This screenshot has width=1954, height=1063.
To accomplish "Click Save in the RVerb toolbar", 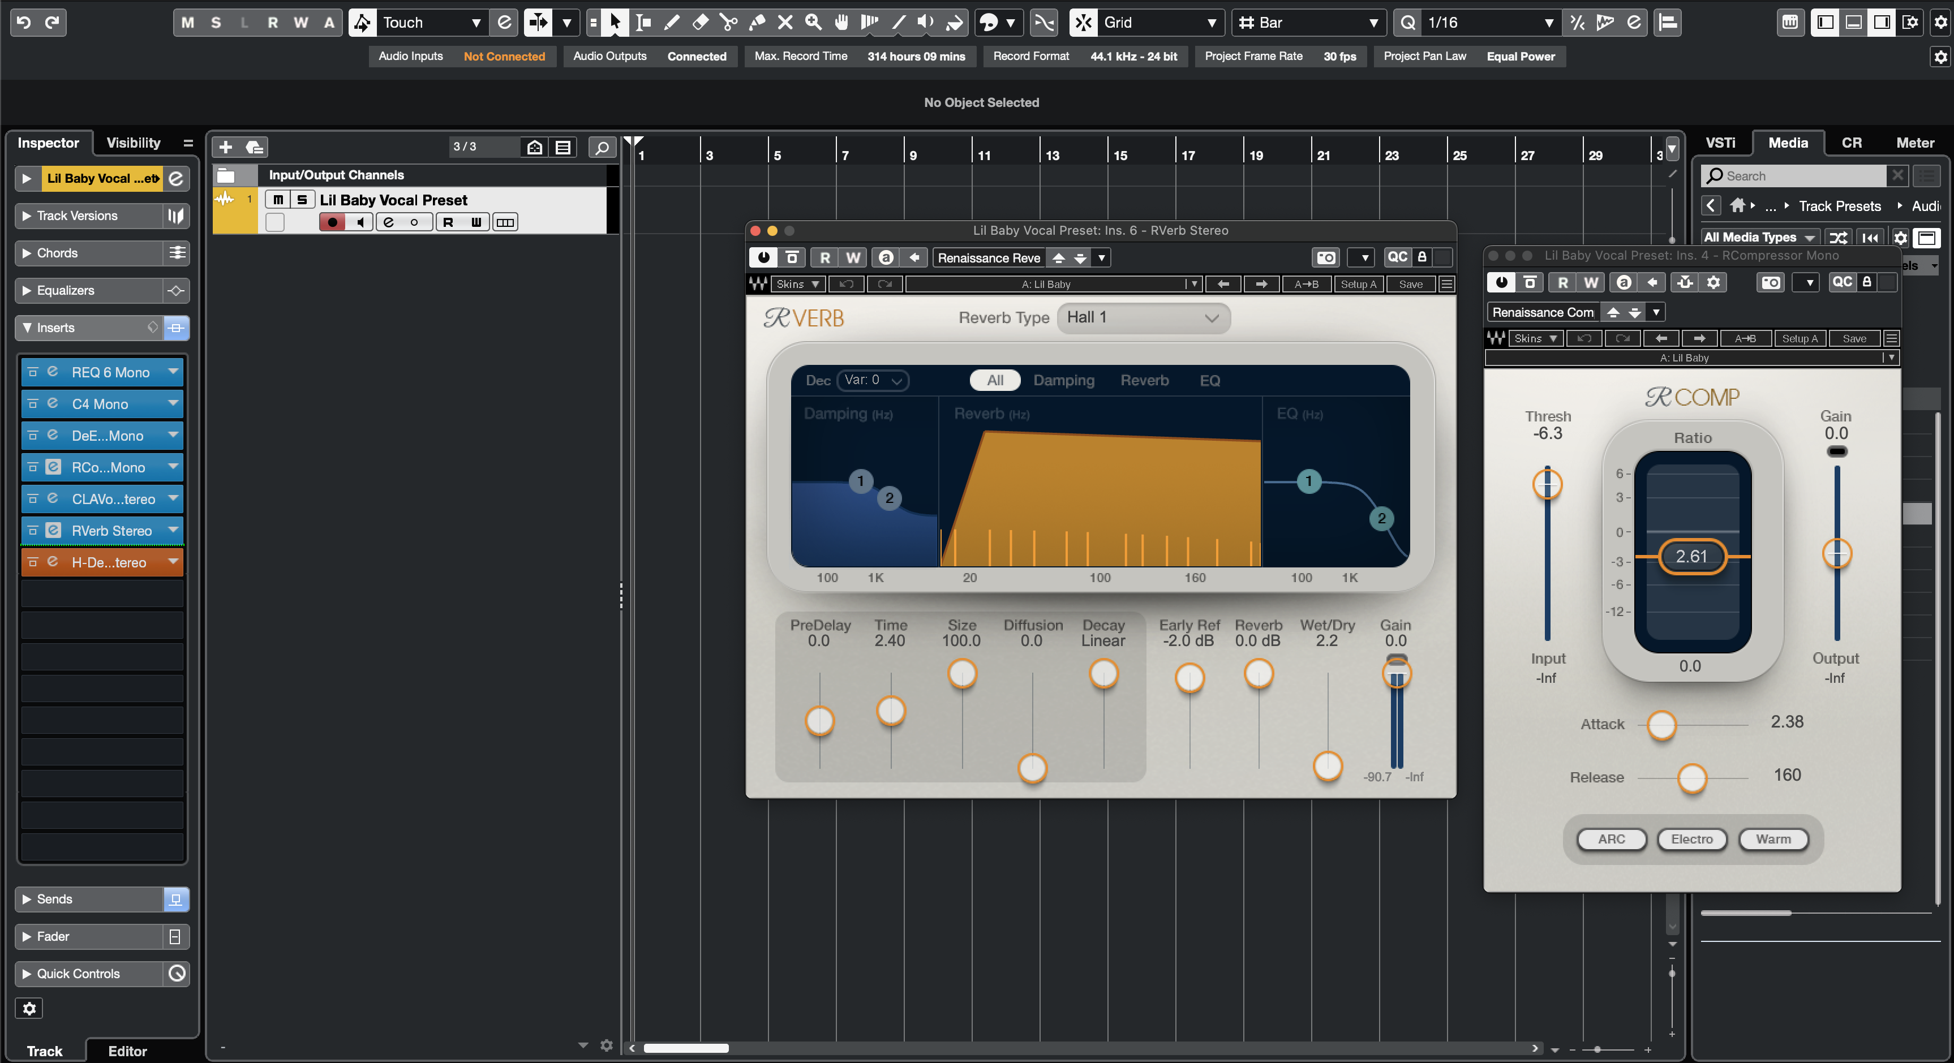I will click(x=1410, y=285).
